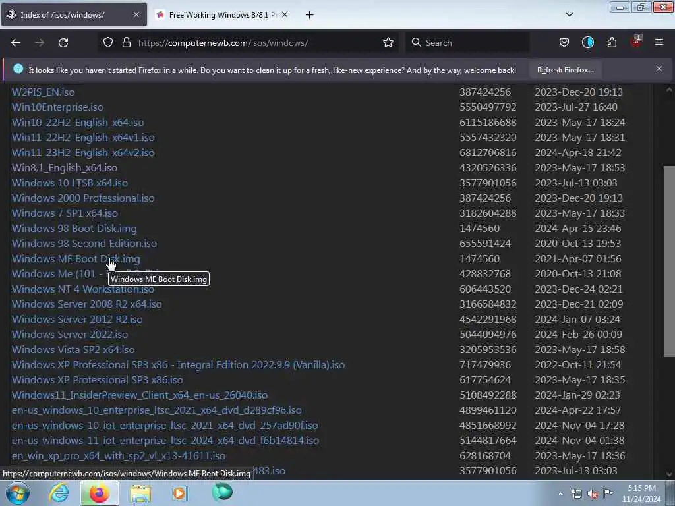Close the Index of /isos/windows/ tab
This screenshot has width=675, height=506.
136,14
